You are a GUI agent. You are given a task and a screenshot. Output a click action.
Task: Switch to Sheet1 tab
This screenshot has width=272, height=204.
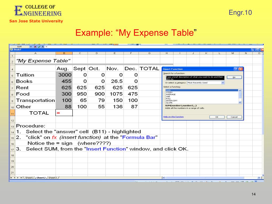[x=29, y=178]
